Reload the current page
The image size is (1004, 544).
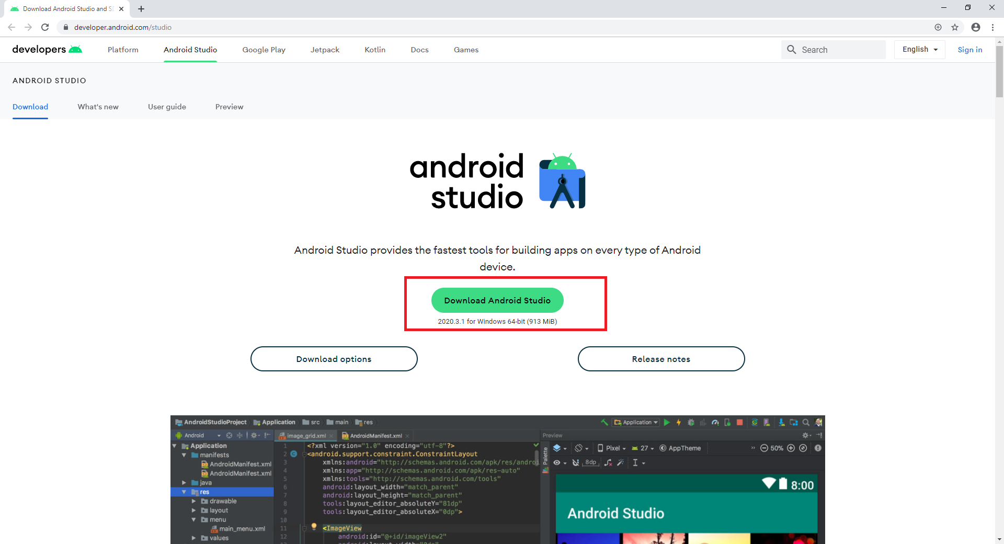tap(45, 27)
